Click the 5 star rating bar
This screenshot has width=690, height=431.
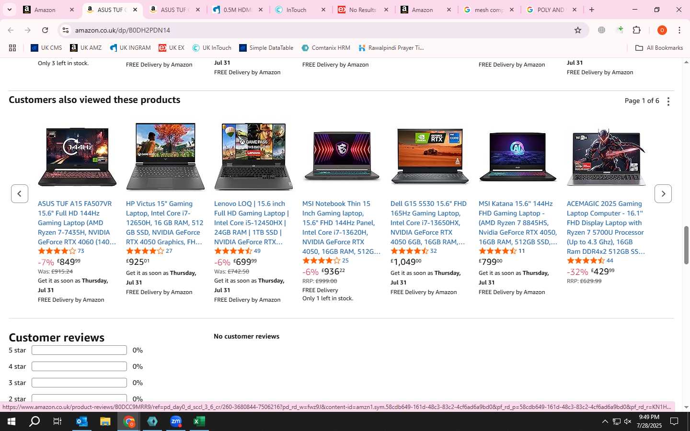click(79, 350)
